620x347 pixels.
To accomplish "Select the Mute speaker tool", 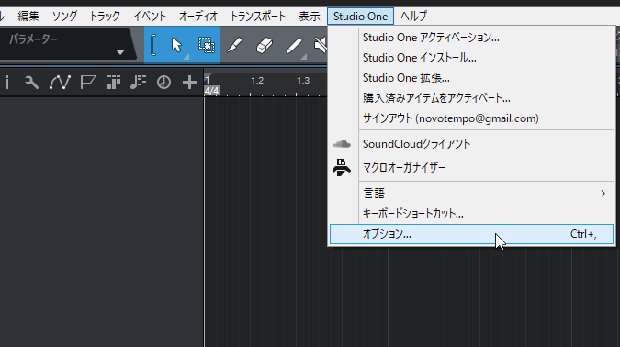I will [321, 45].
